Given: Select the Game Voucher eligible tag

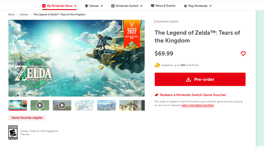Looking at the screenshot, I should tap(27, 118).
